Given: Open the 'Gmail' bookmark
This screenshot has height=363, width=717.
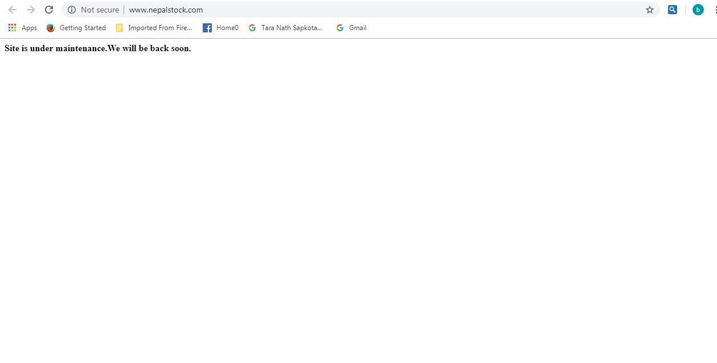Looking at the screenshot, I should coord(358,28).
